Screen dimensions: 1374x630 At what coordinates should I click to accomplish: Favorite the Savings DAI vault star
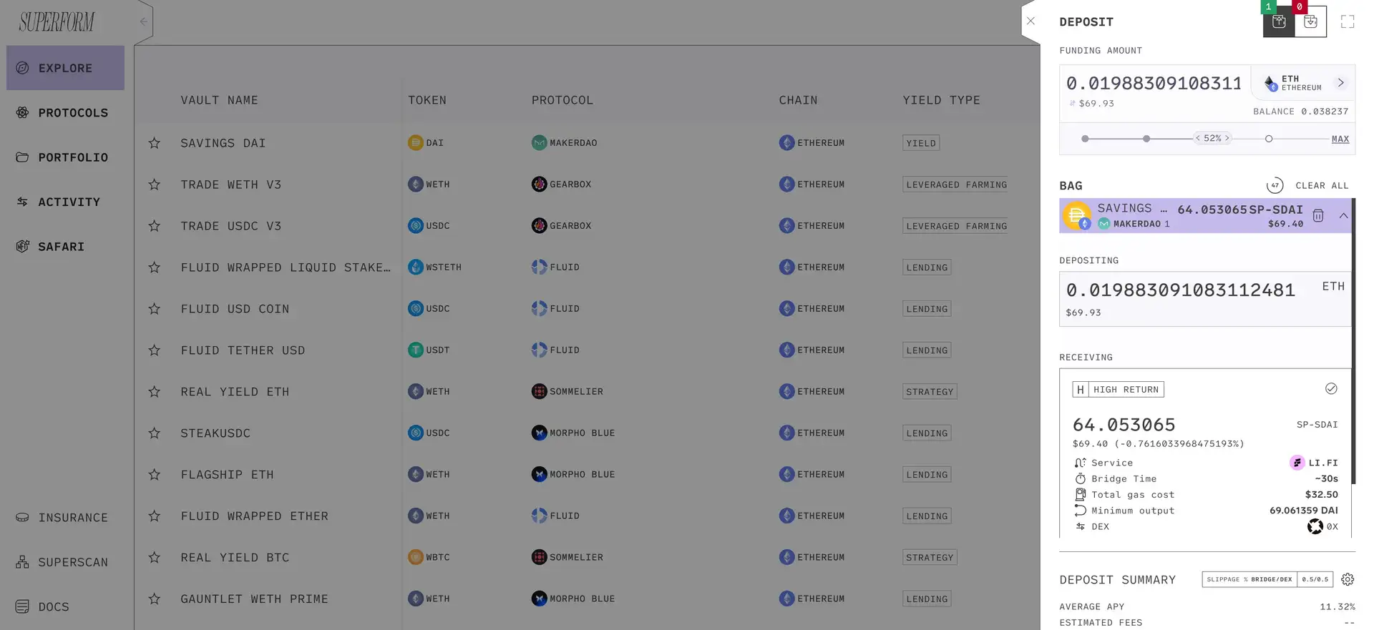point(155,143)
